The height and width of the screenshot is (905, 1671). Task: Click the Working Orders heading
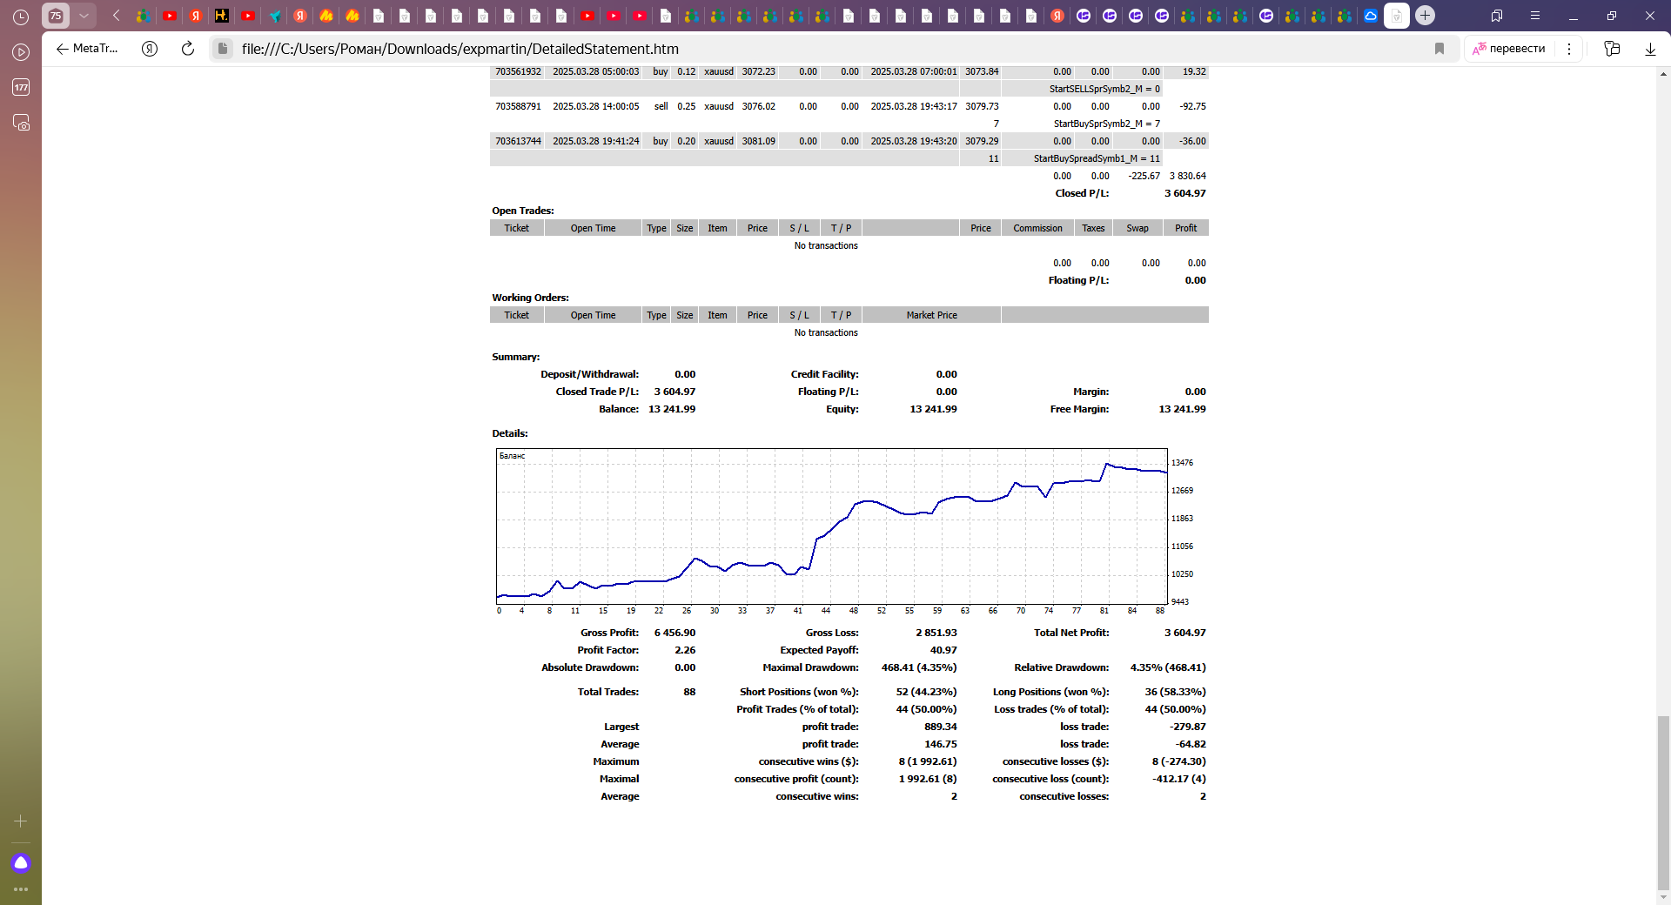(x=530, y=298)
